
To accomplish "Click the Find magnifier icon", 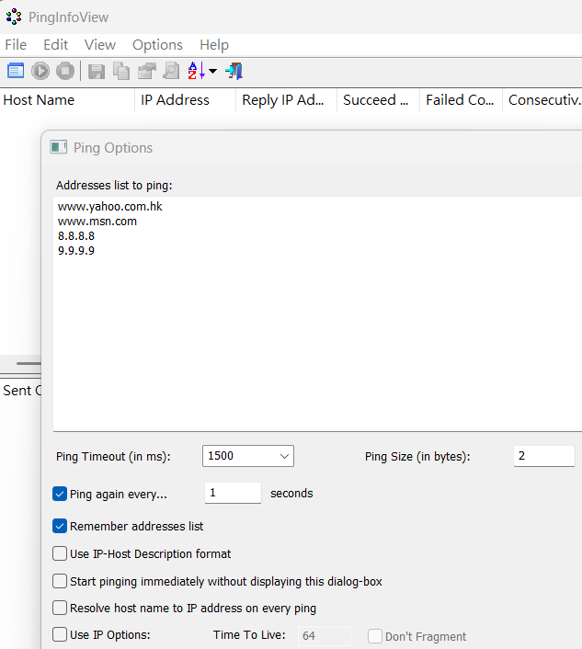I will [171, 71].
